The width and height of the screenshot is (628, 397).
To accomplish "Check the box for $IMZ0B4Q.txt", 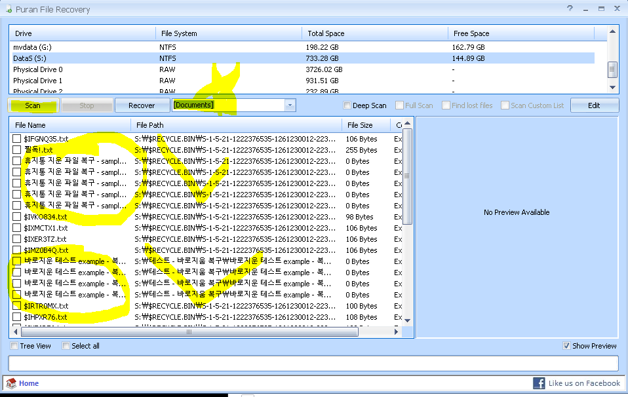I will tap(17, 250).
